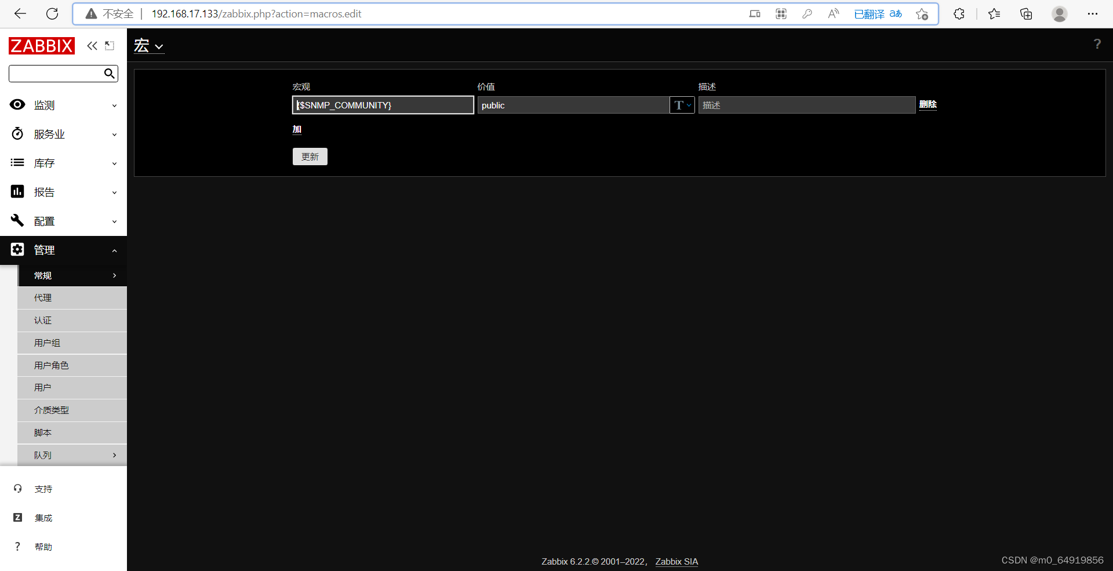Click the 管理 administration gear icon
This screenshot has height=571, width=1113.
[17, 249]
